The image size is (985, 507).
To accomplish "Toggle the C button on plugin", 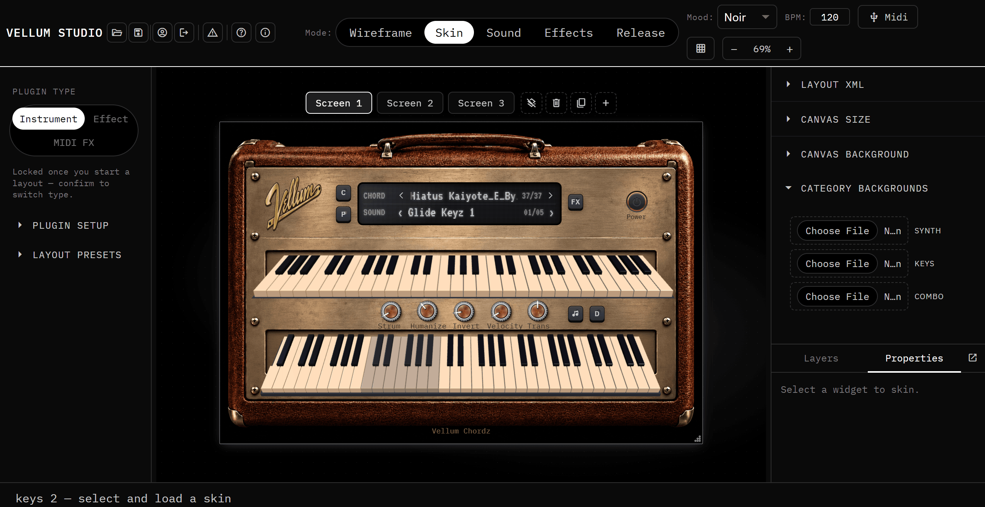I will 344,193.
